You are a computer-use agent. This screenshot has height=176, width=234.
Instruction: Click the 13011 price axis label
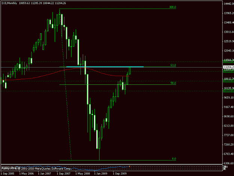[x=229, y=32]
